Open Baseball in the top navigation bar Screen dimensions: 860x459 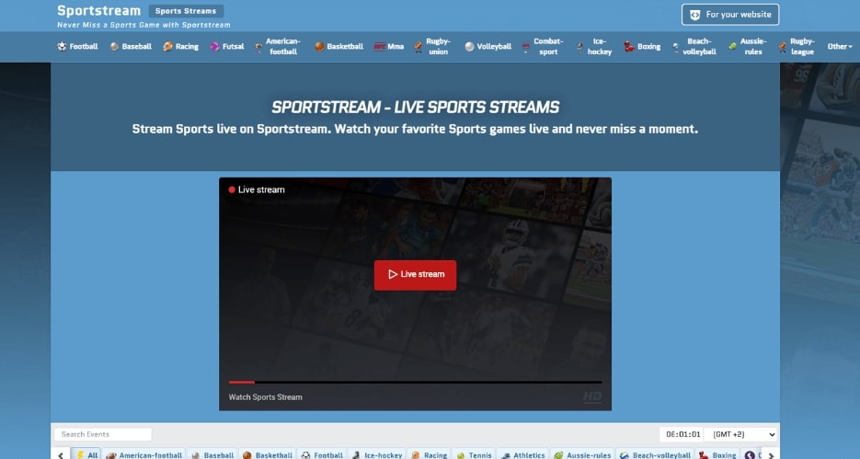point(131,47)
